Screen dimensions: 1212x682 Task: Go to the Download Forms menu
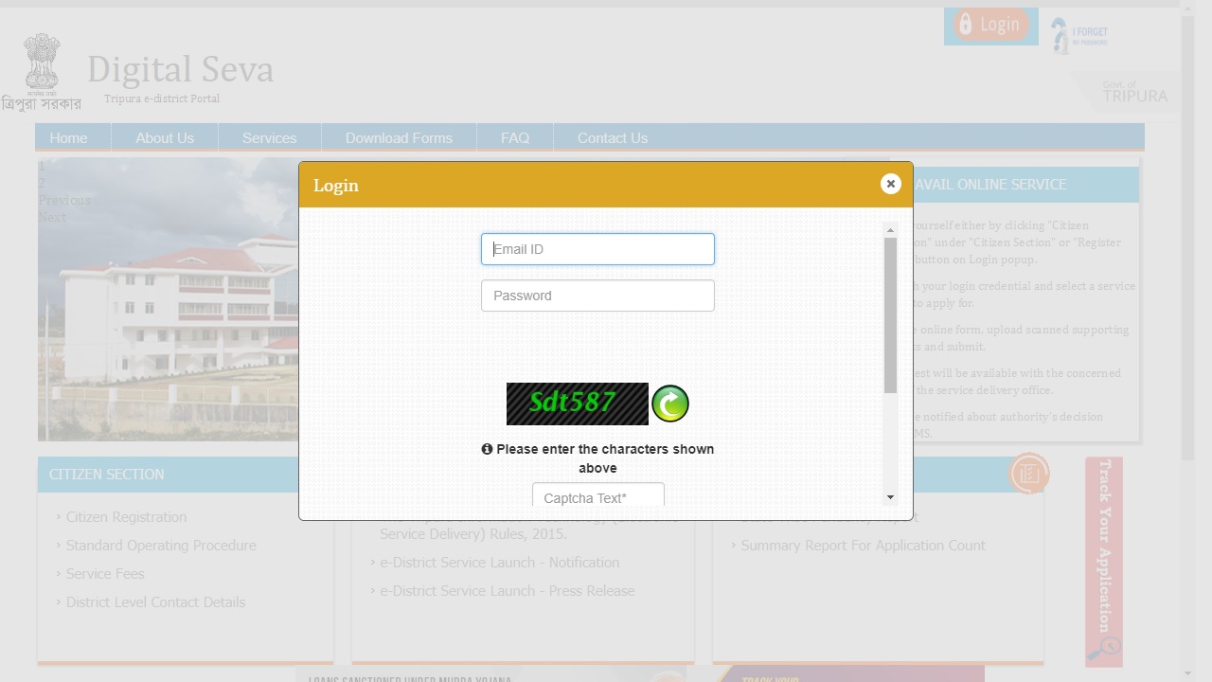[x=399, y=138]
